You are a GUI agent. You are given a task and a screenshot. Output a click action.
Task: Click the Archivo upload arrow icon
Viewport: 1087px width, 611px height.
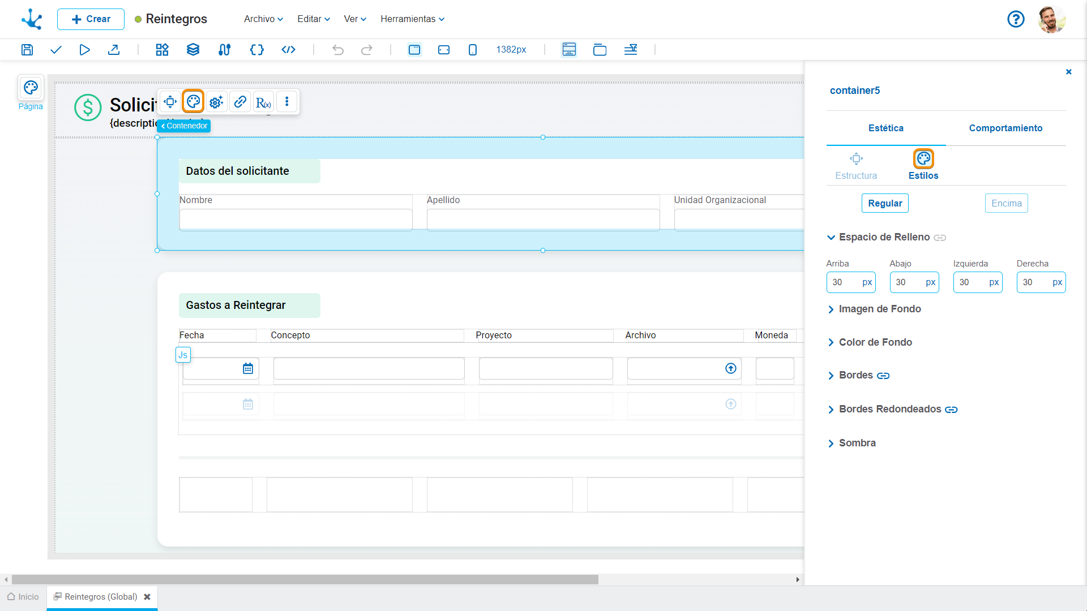[731, 369]
